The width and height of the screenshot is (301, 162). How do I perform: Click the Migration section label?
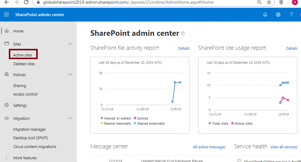tap(21, 119)
